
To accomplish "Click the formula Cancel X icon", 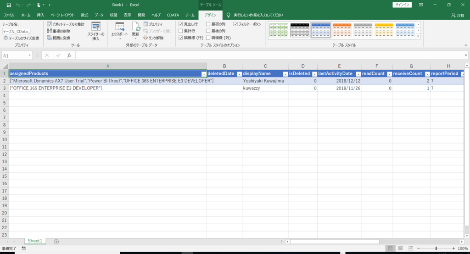I will tap(47, 55).
